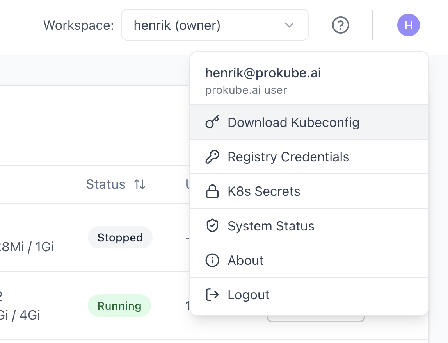Click the logout arrow icon
The image size is (448, 343).
(212, 295)
